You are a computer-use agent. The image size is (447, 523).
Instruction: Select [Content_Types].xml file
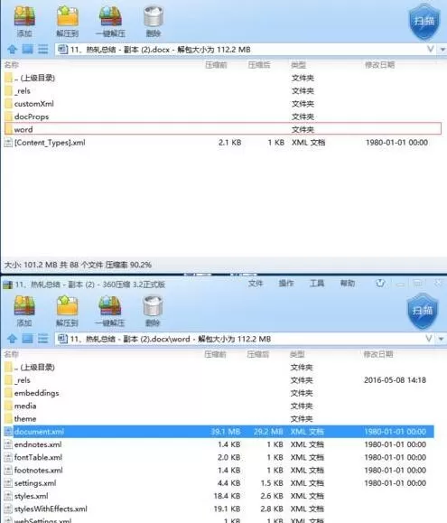click(x=223, y=143)
